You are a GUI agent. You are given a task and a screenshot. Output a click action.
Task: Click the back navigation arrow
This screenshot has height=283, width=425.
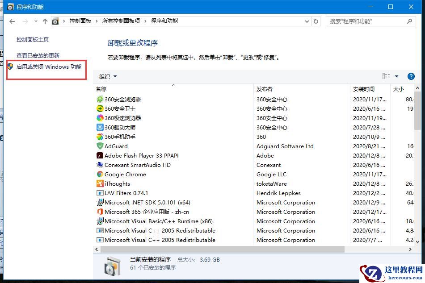(x=12, y=21)
